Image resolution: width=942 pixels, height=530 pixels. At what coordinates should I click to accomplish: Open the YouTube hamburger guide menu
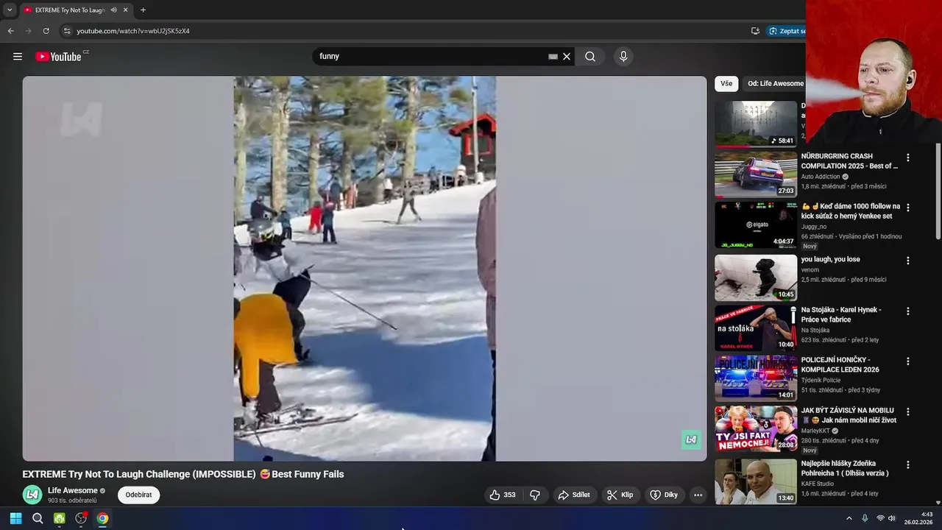pos(18,57)
